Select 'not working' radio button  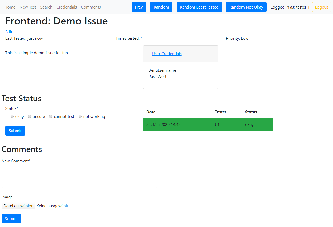(x=80, y=117)
